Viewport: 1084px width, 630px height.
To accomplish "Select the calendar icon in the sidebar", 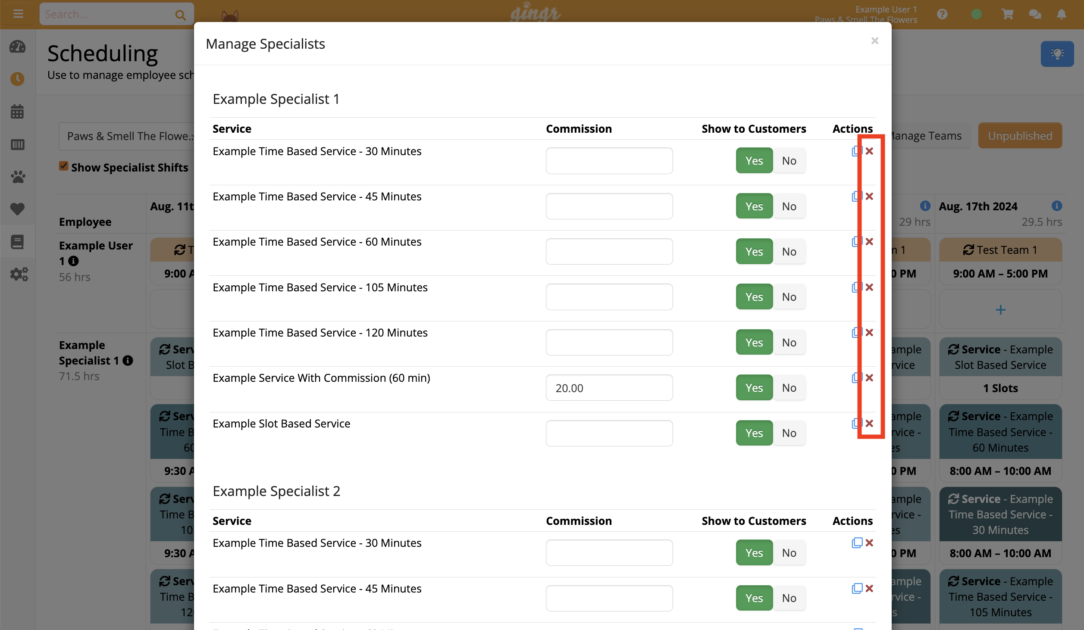I will (x=18, y=112).
